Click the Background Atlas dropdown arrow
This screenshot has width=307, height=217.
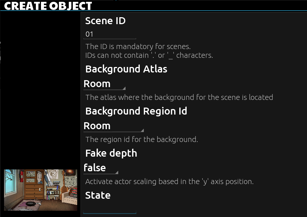(124, 88)
